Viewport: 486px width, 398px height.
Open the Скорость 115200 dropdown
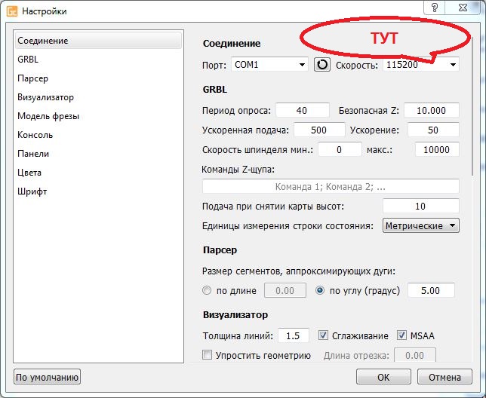[421, 65]
